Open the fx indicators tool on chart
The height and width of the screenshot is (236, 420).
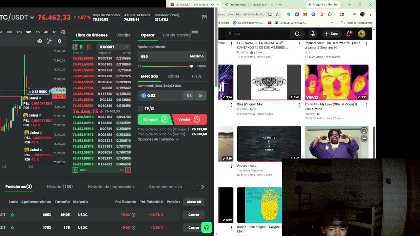49,41
